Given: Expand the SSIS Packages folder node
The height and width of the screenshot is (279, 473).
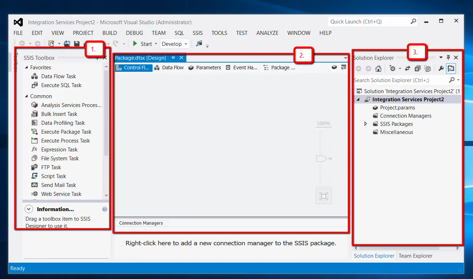Looking at the screenshot, I should tap(366, 124).
